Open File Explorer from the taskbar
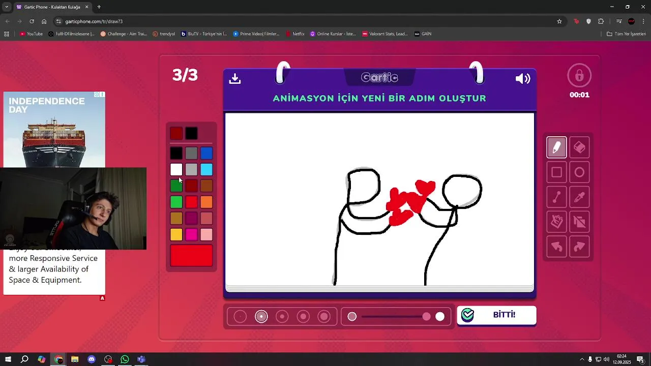Viewport: 651px width, 366px height. pos(75,359)
